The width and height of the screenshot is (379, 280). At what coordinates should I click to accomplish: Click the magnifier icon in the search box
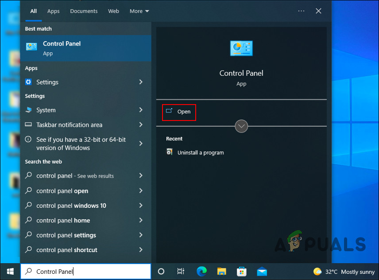pyautogui.click(x=28, y=271)
